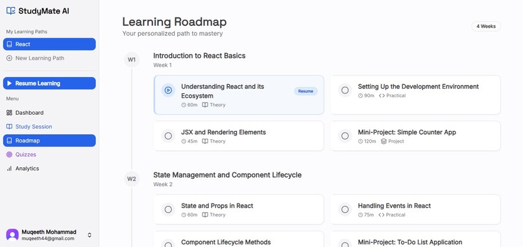
Task: Go to Dashboard
Action: coord(49,113)
